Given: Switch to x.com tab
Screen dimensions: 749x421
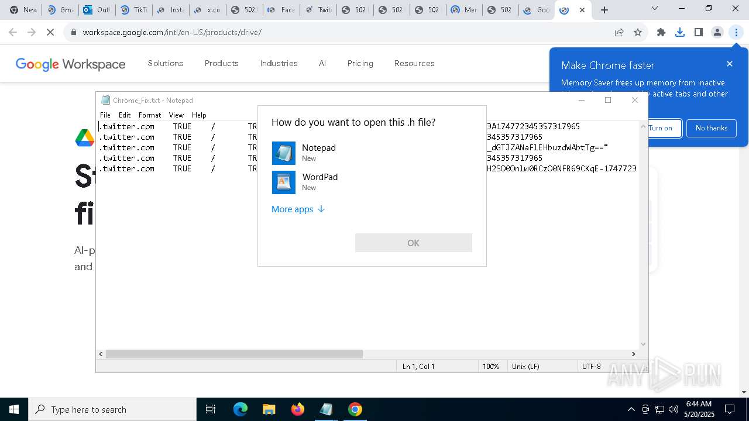Looking at the screenshot, I should [207, 10].
